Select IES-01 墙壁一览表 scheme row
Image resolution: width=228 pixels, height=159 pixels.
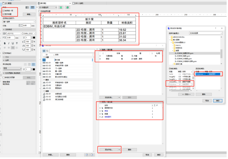(68, 63)
